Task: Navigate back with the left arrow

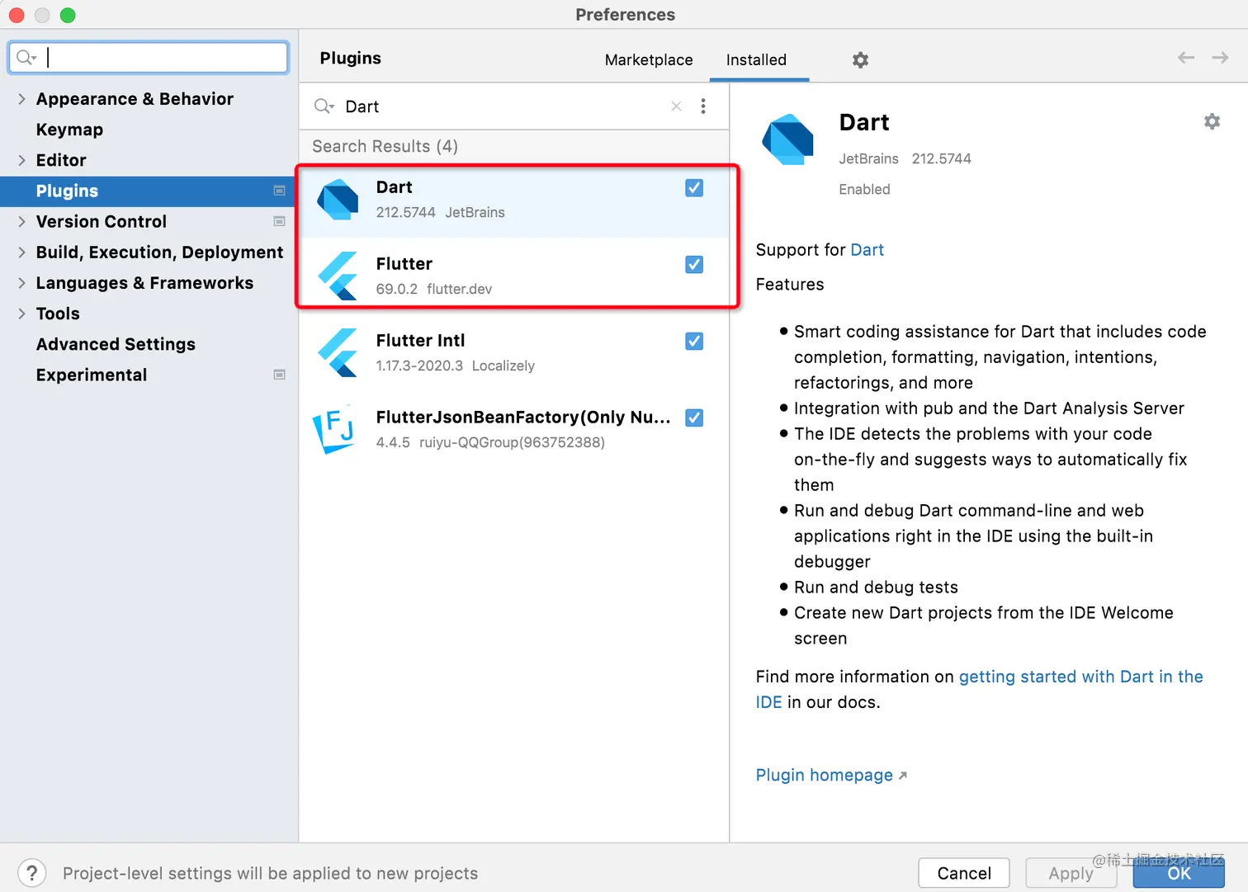Action: [x=1186, y=58]
